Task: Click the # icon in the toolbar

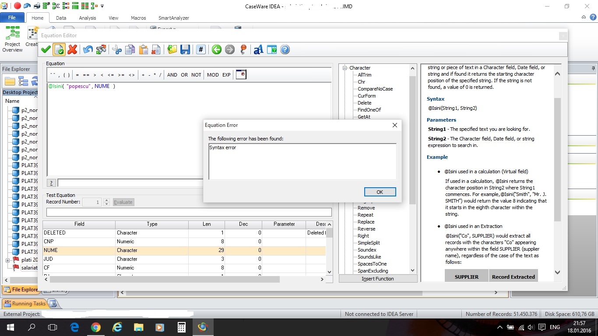Action: click(x=201, y=50)
